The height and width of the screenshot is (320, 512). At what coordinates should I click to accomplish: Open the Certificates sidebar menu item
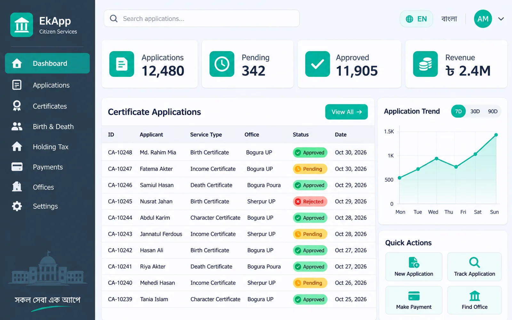tap(47, 106)
